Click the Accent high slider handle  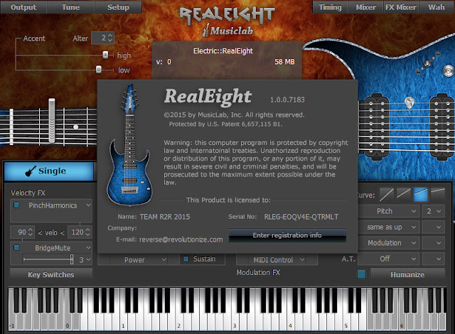click(105, 55)
